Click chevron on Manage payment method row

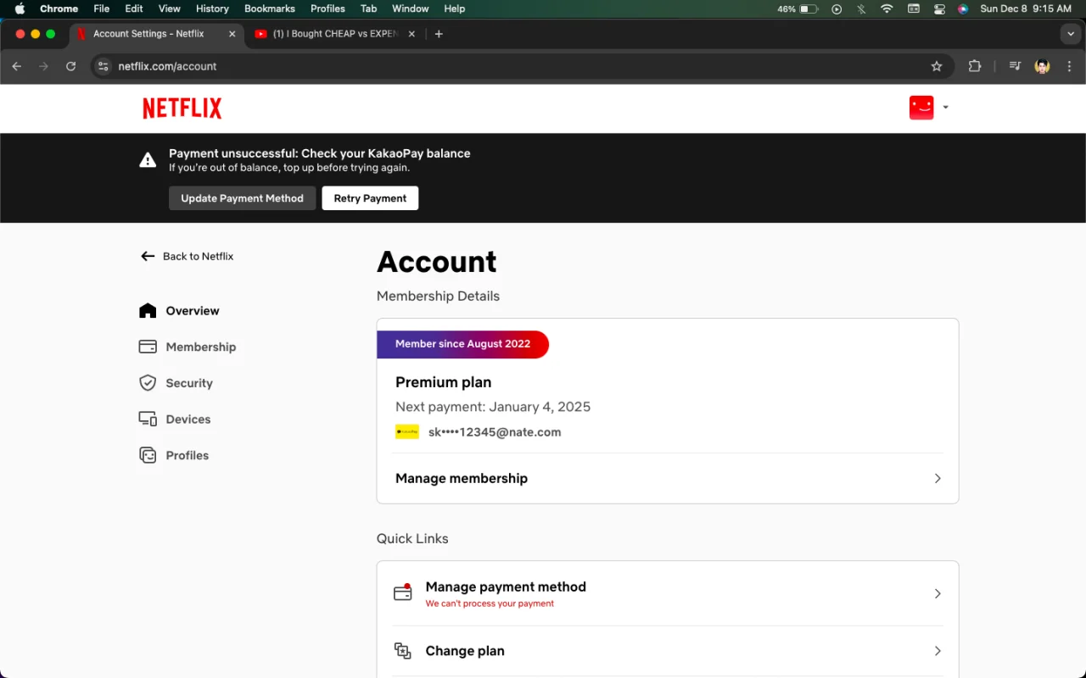click(938, 593)
